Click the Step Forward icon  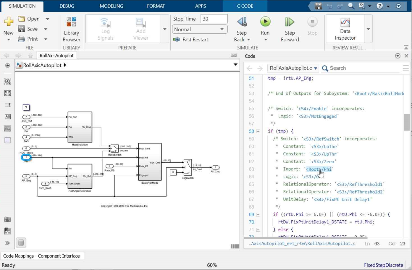(290, 22)
